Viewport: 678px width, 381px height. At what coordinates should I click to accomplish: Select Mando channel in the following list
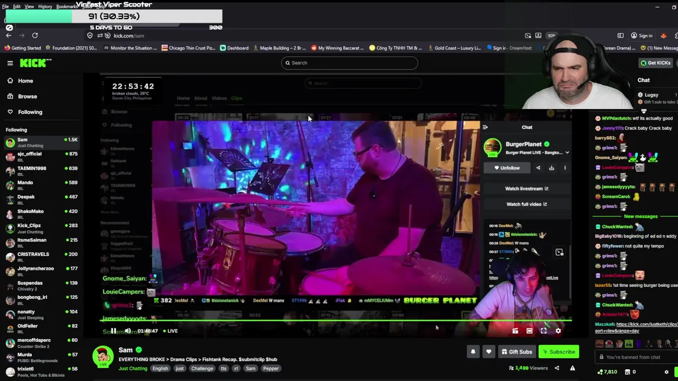(x=41, y=185)
